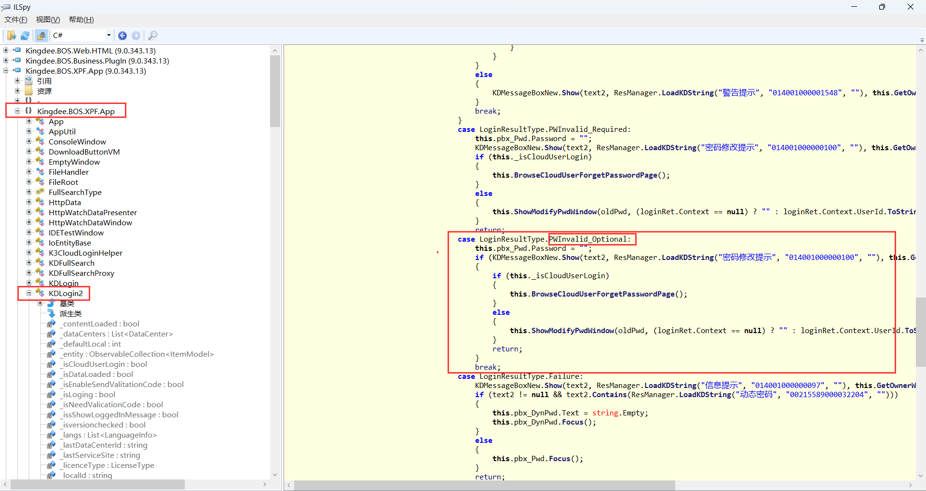
Task: Select the KDFullSearchProxy tree item
Action: click(82, 273)
